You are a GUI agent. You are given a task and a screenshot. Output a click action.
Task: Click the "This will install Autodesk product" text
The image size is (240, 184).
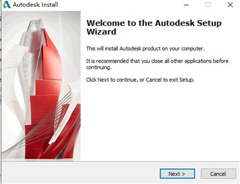click(x=145, y=49)
